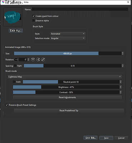Click the second round rotation preset icon

[x=38, y=59]
